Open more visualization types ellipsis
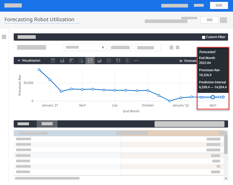The height and width of the screenshot is (185, 233). tap(136, 61)
